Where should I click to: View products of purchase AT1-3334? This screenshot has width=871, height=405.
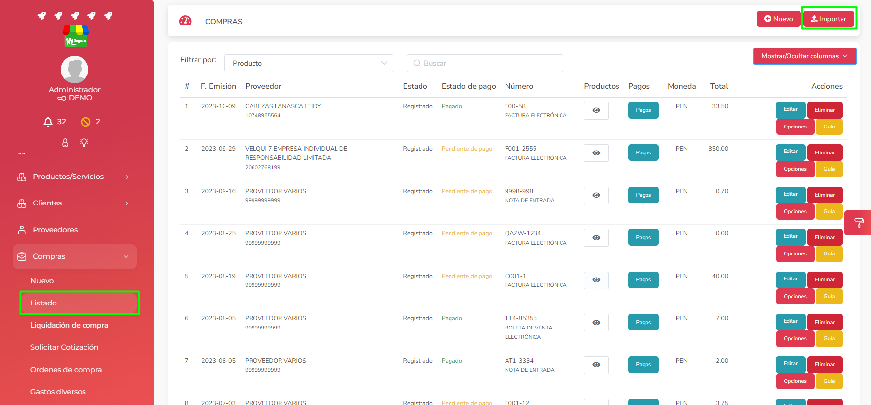596,365
